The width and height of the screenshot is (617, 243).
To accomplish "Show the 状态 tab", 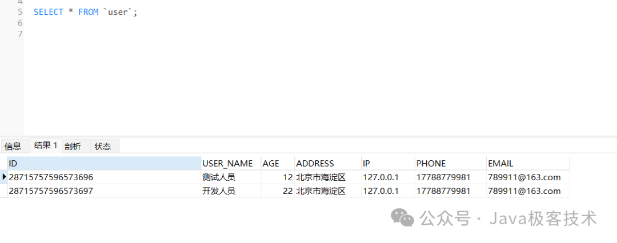I will (103, 146).
